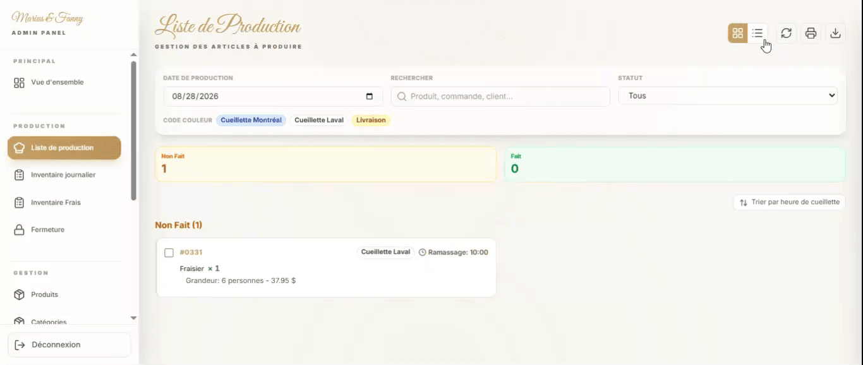Print the production list
This screenshot has width=863, height=365.
pyautogui.click(x=811, y=33)
